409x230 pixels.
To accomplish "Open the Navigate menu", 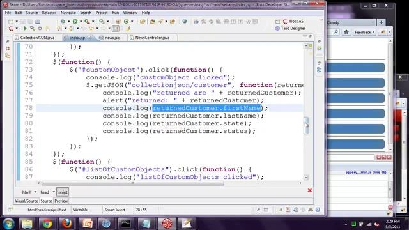I will click(68, 13).
